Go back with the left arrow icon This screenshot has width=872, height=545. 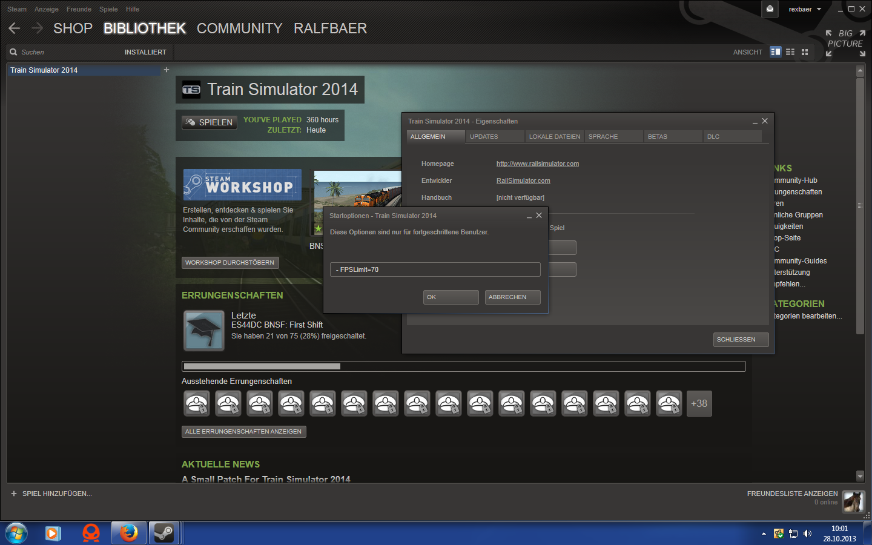click(x=15, y=28)
